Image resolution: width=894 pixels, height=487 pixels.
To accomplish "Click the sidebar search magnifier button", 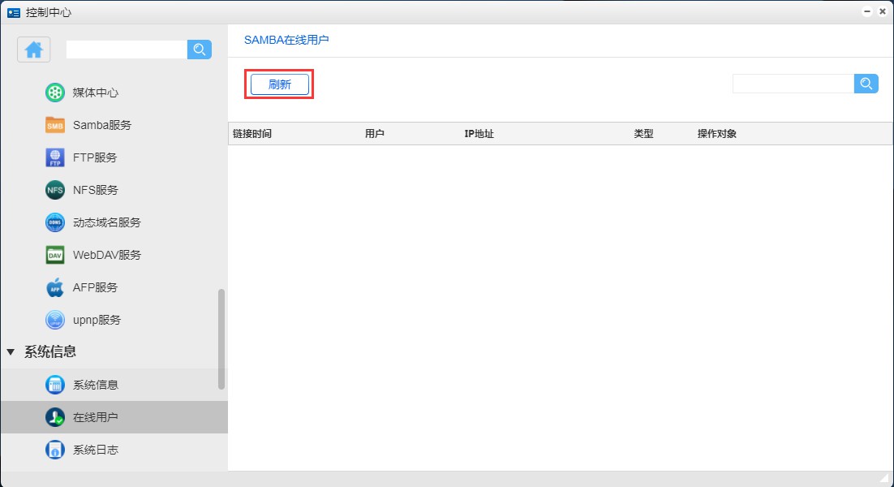I will point(199,50).
